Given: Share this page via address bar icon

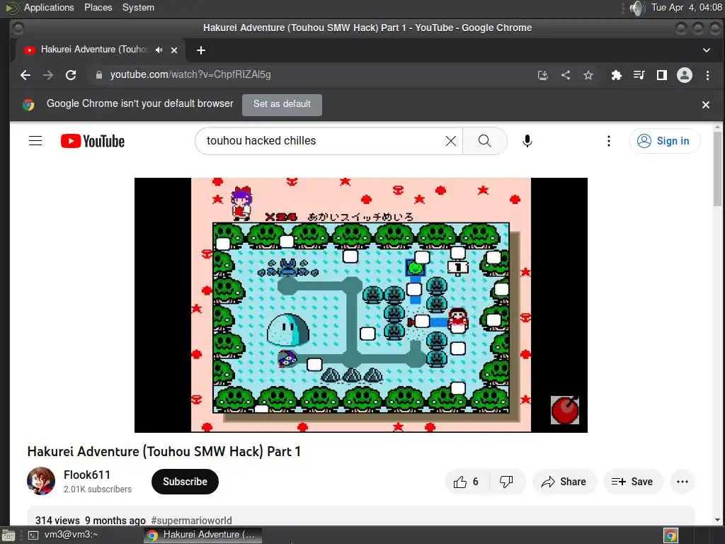Looking at the screenshot, I should (x=566, y=75).
